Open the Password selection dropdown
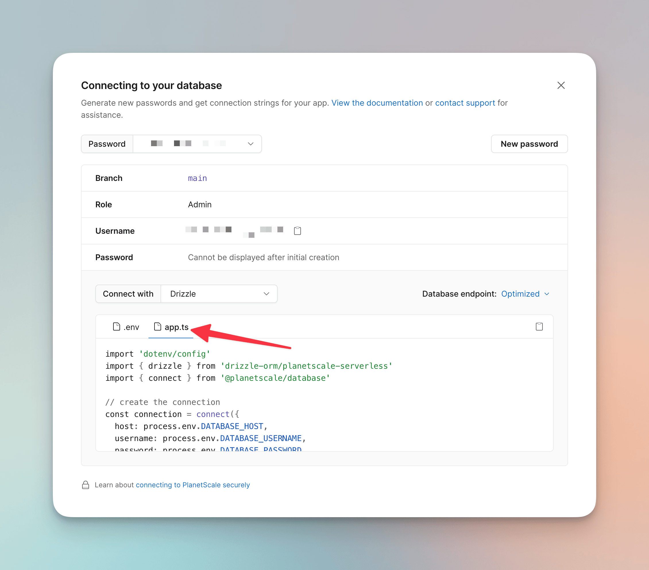 pos(197,144)
